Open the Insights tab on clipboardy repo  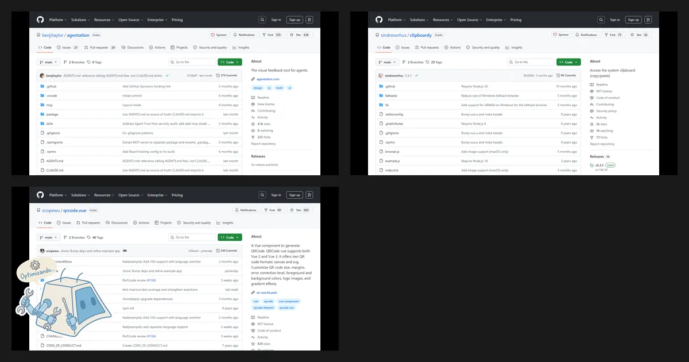point(514,48)
